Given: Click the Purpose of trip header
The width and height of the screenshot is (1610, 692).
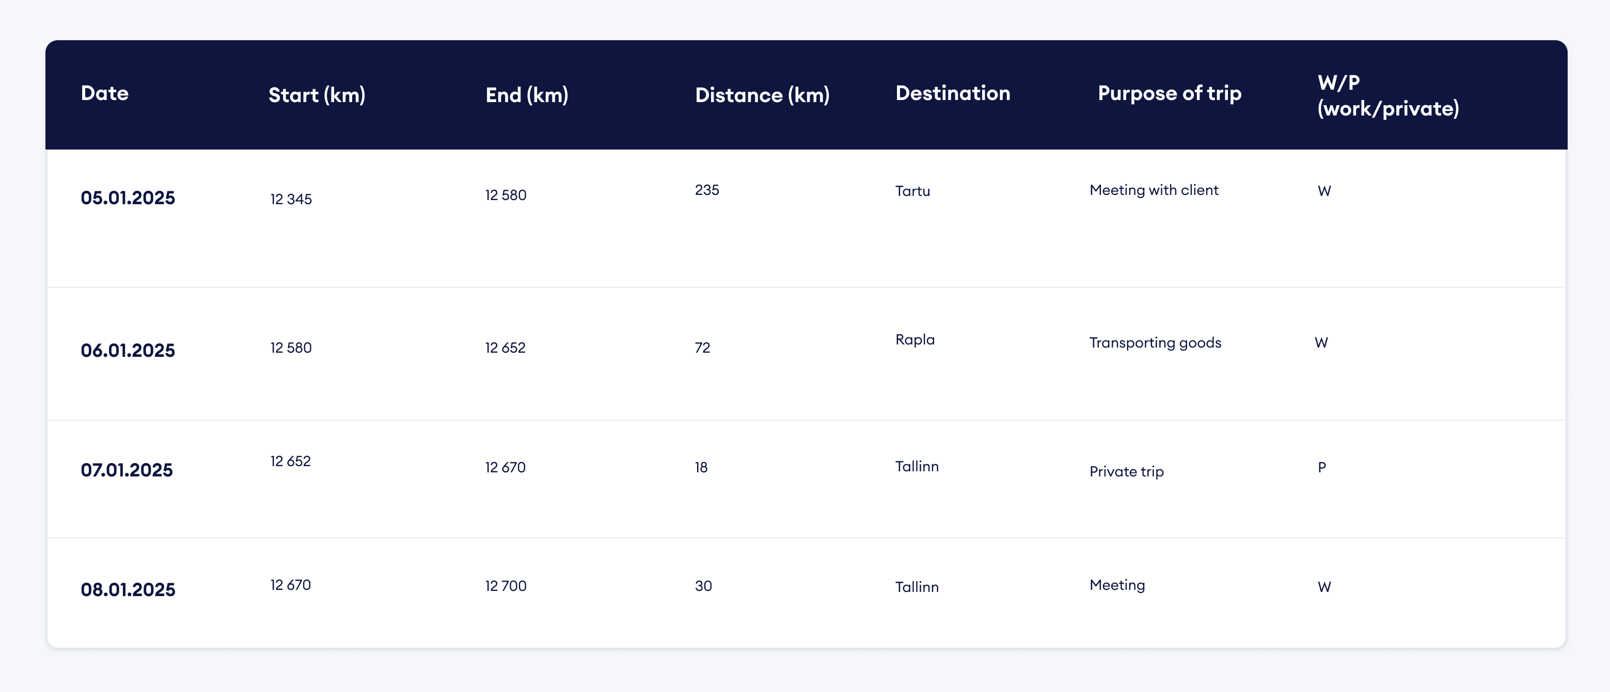Looking at the screenshot, I should point(1169,94).
